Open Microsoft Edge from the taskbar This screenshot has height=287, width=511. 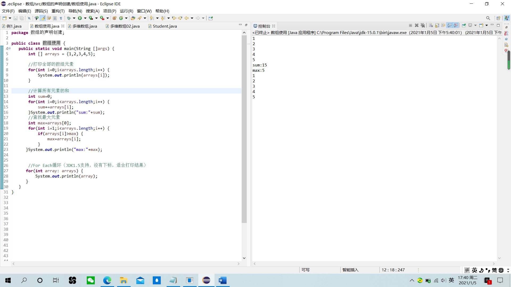(x=107, y=280)
